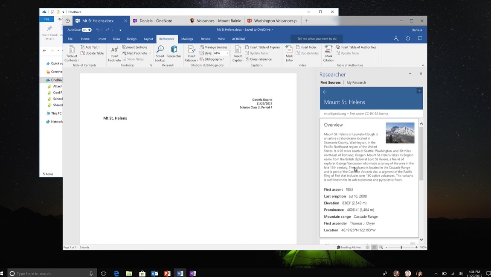
Task: Open Next Footnote dropdown arrow
Action: pos(150,53)
